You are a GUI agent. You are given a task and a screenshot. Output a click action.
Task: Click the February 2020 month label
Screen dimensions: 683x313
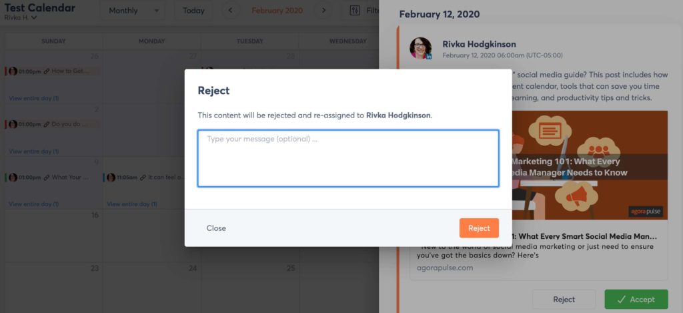[277, 11]
